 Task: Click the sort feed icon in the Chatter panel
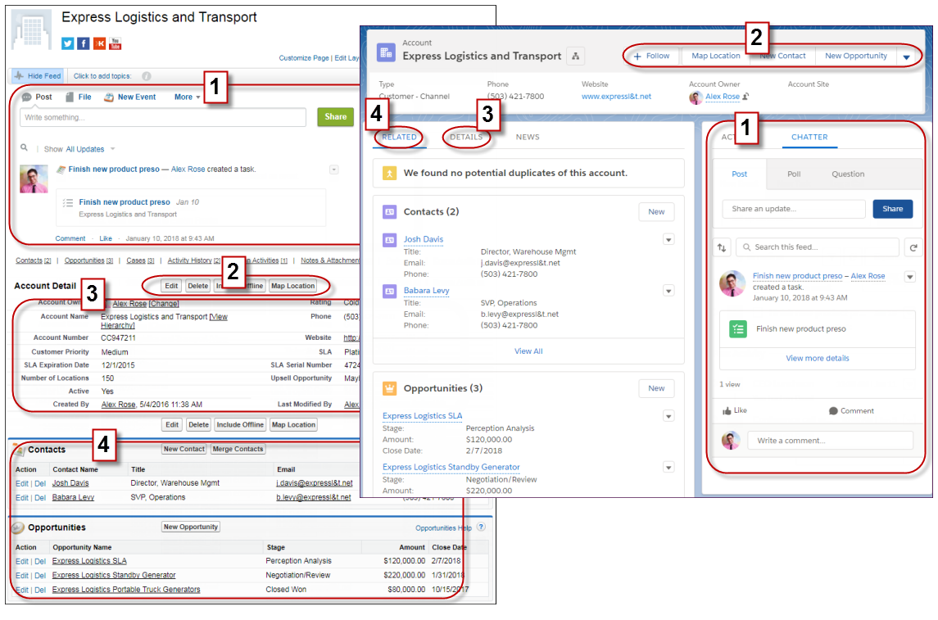pyautogui.click(x=722, y=247)
